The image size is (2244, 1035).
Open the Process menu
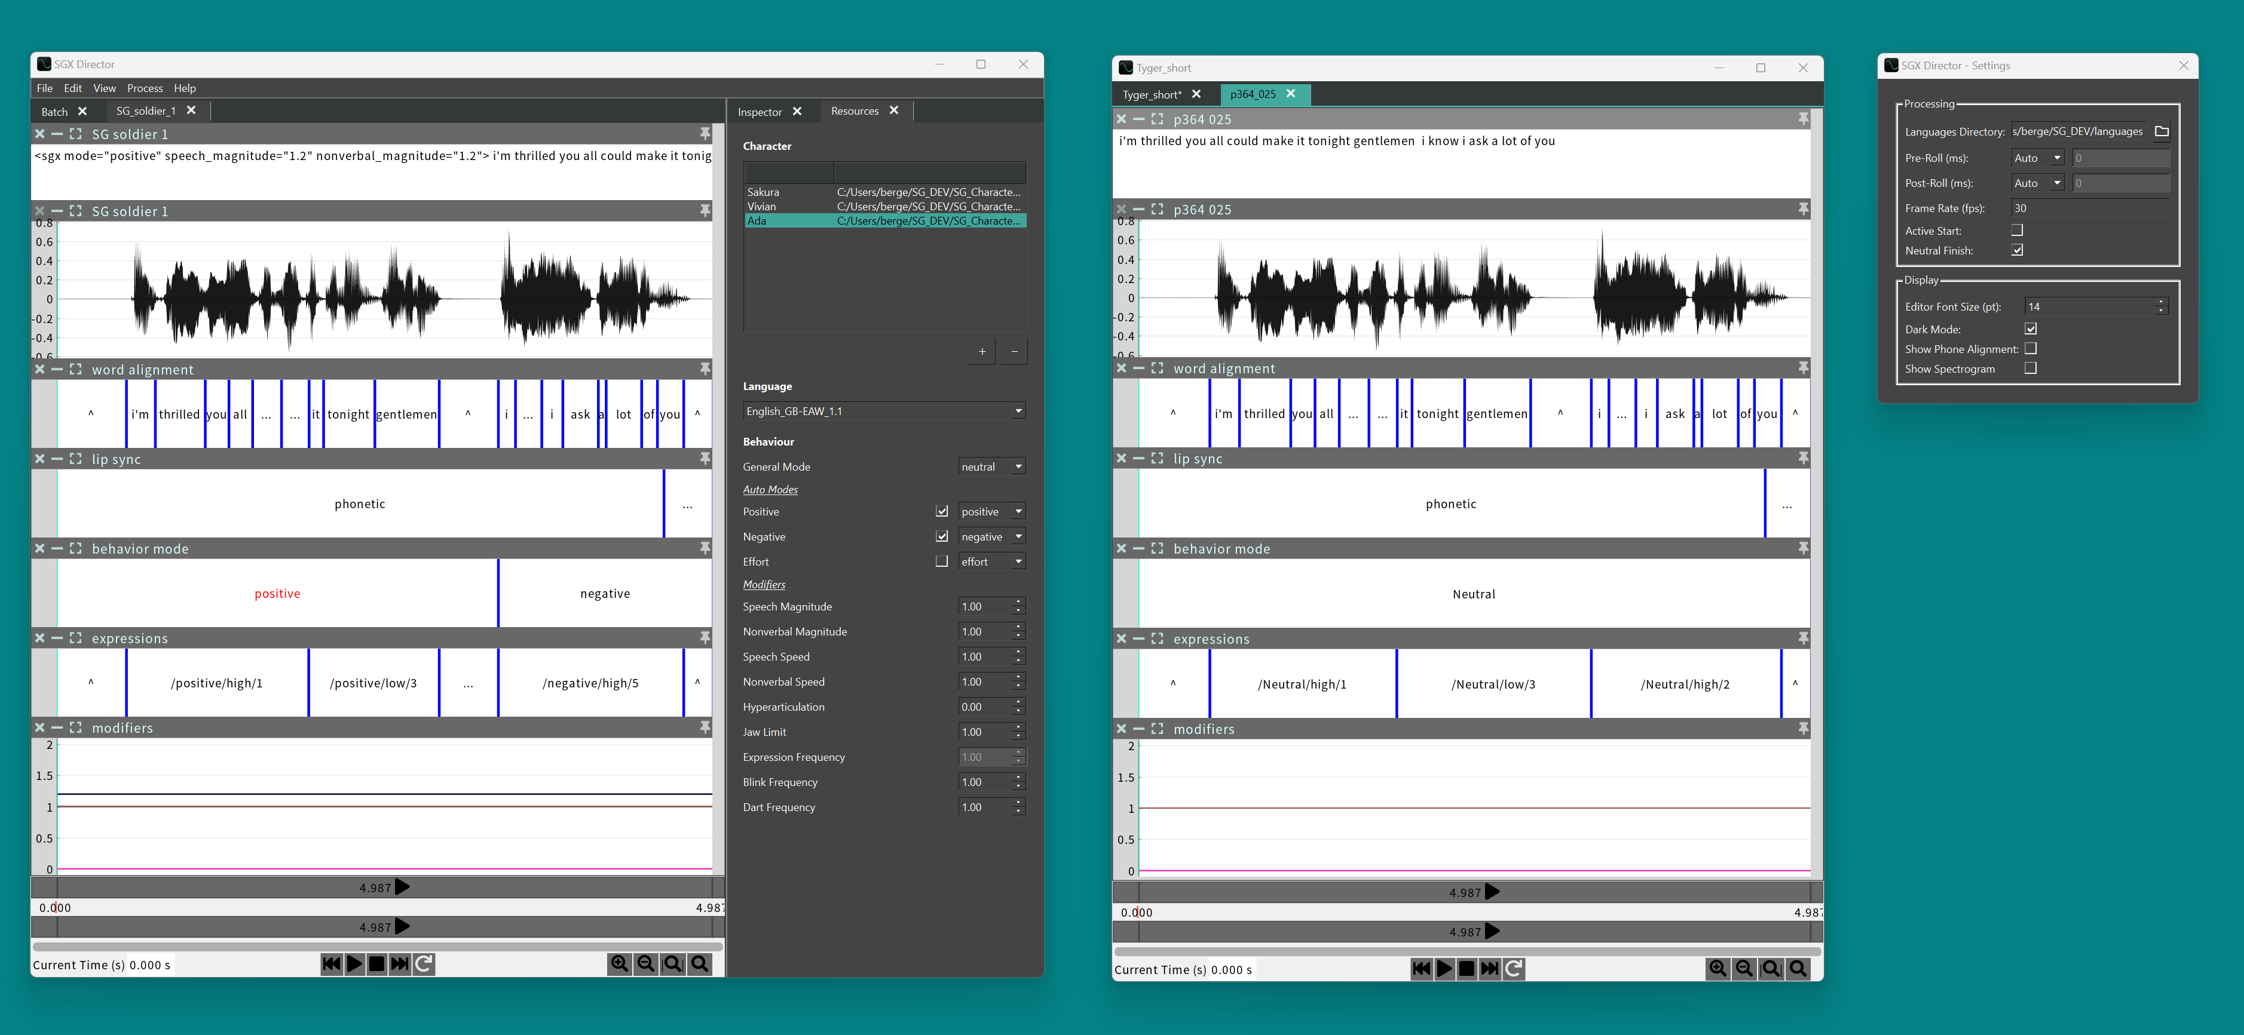145,88
